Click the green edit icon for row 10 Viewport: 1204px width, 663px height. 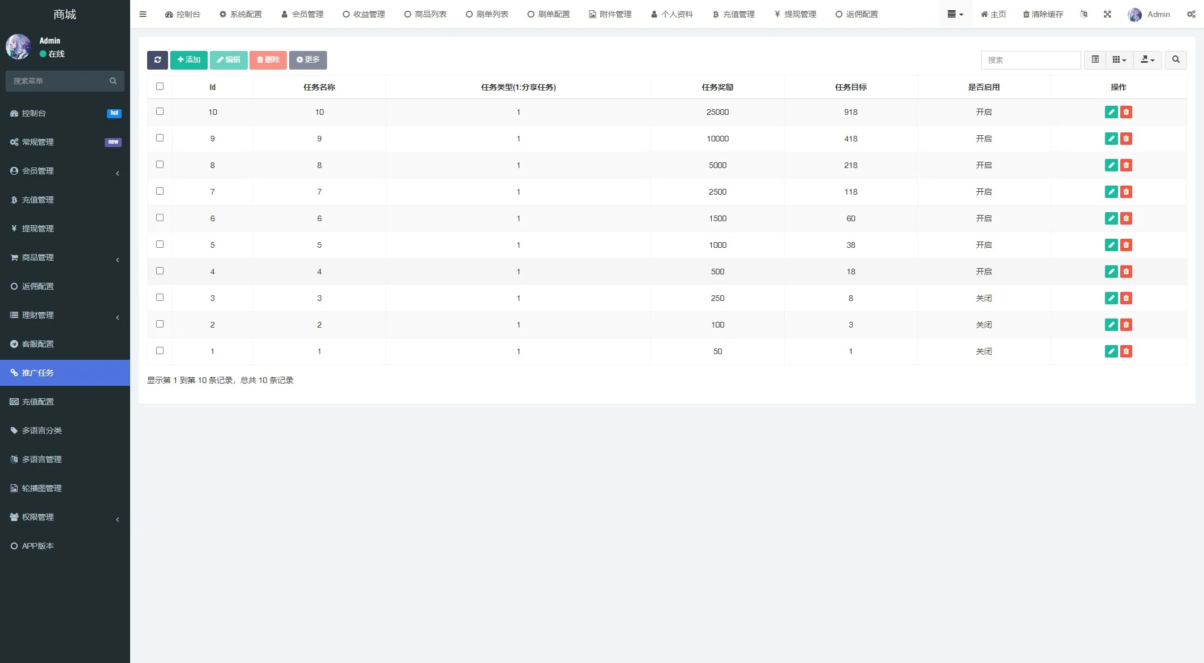(x=1111, y=112)
